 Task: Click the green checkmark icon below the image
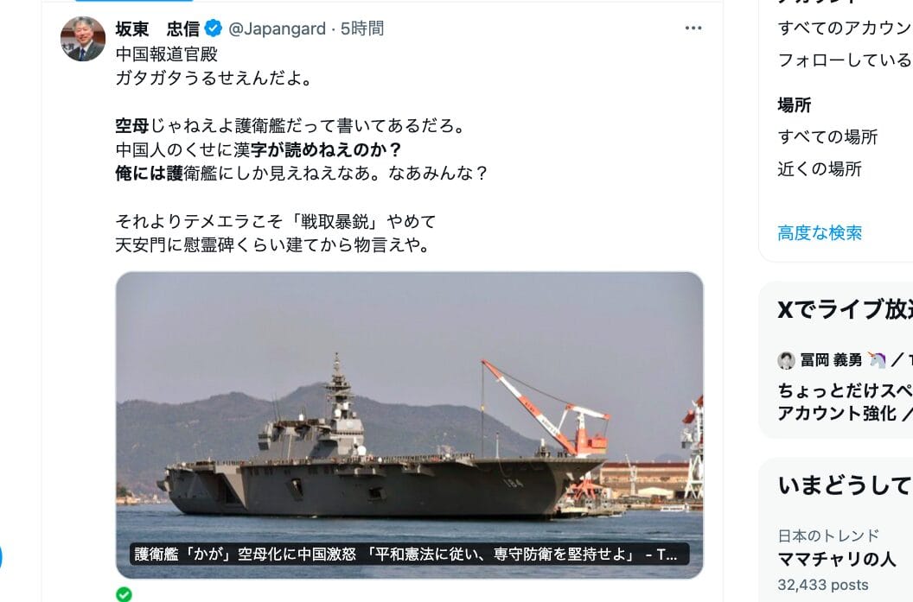[x=124, y=594]
